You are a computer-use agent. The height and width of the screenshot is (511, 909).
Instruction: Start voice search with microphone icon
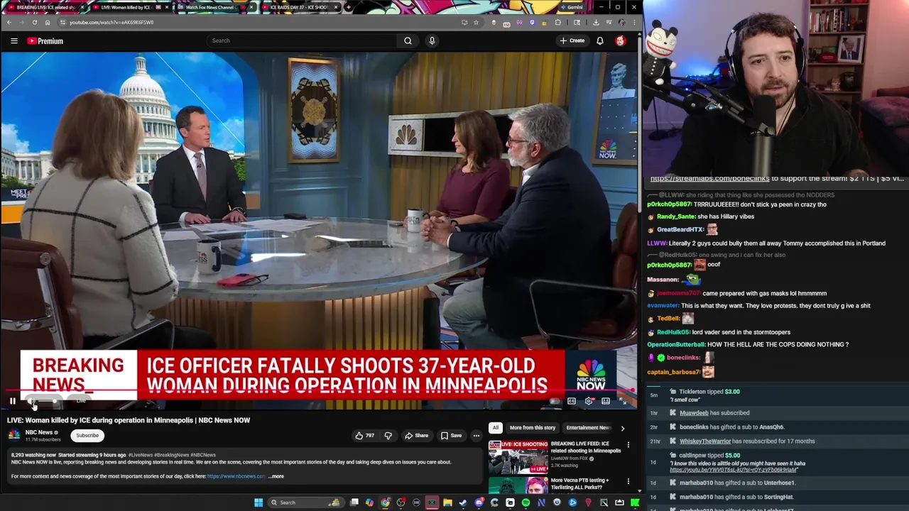pos(432,40)
